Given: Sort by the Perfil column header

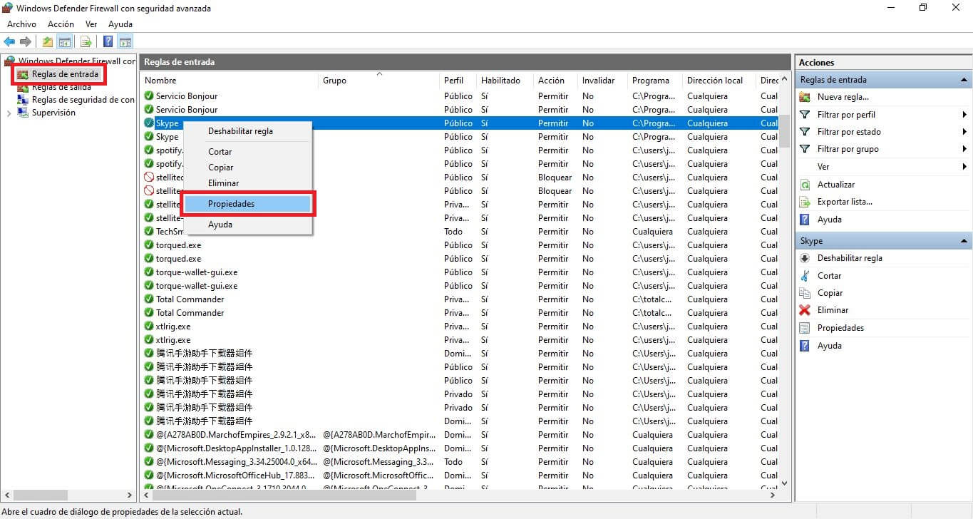Looking at the screenshot, I should 459,81.
